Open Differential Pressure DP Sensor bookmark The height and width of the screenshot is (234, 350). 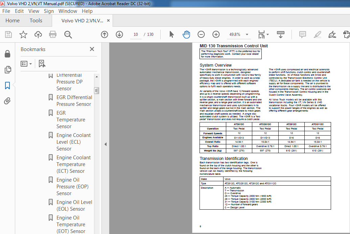click(x=69, y=82)
